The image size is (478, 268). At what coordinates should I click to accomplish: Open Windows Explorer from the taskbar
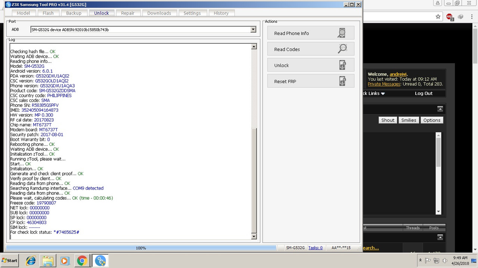click(48, 261)
